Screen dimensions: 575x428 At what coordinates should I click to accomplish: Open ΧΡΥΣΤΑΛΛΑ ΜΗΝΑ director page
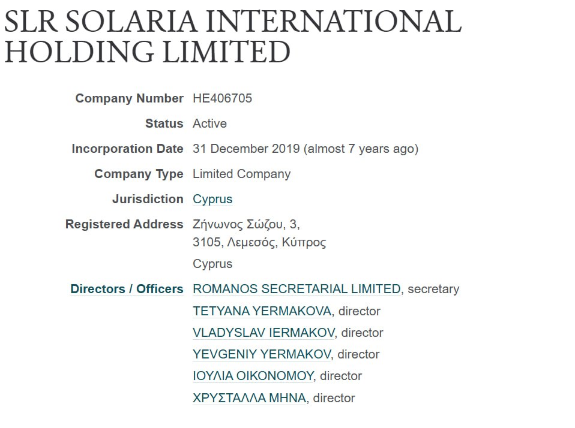click(249, 398)
